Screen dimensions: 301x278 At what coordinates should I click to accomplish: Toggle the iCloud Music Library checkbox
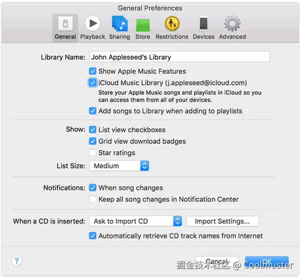(92, 83)
